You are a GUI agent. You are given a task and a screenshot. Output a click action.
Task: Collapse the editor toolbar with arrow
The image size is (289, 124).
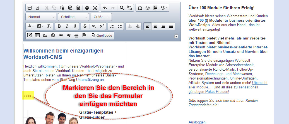click(x=176, y=36)
